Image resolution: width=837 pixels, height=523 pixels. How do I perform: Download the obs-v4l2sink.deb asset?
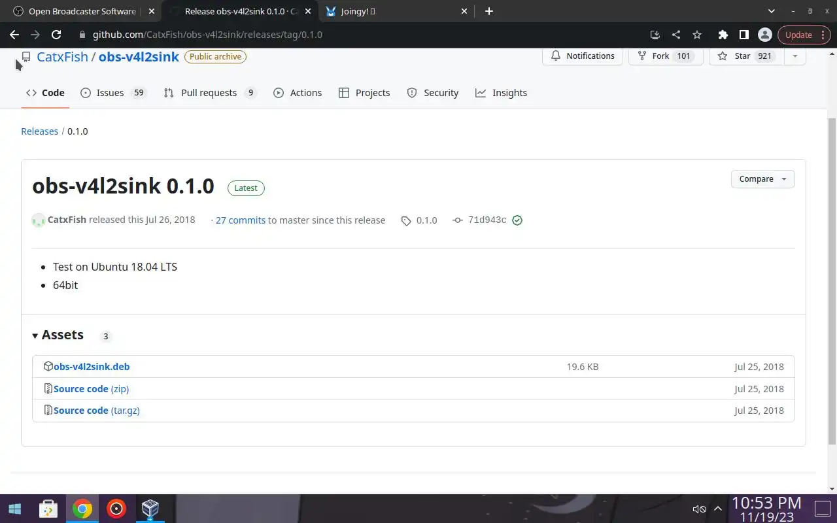click(x=92, y=367)
